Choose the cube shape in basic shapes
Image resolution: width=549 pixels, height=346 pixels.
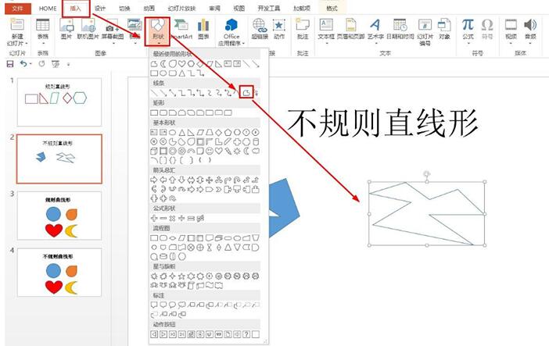154,151
